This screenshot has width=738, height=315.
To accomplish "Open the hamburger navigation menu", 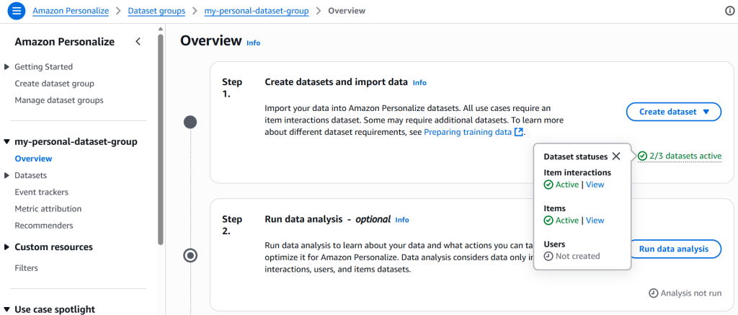I will [17, 11].
